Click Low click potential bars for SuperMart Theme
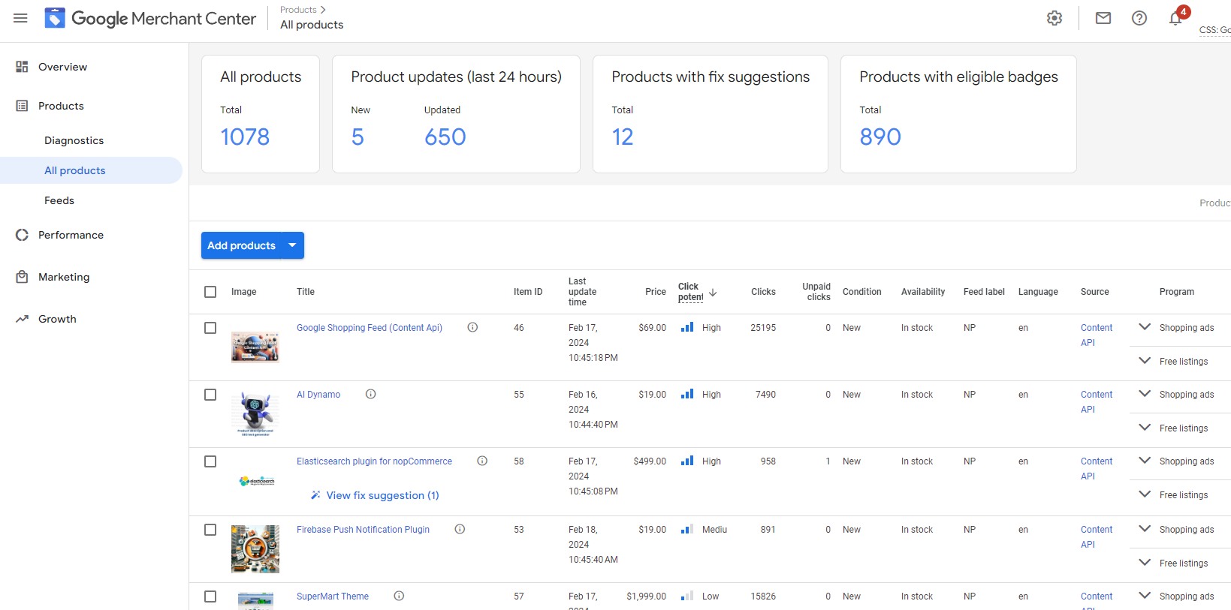 (687, 596)
